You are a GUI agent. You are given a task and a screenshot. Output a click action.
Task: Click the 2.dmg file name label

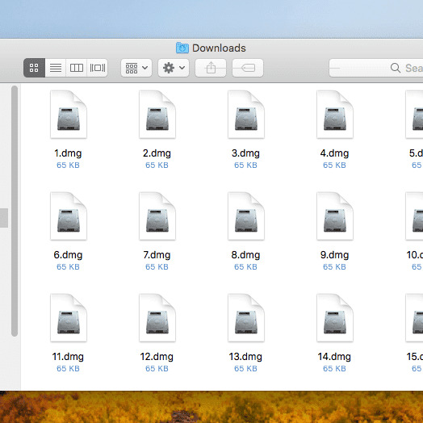157,153
